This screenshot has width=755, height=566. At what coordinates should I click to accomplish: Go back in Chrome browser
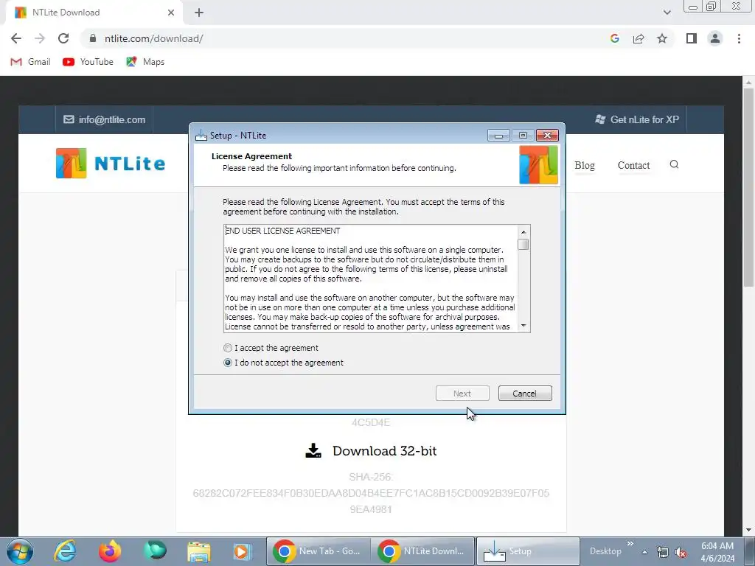[x=16, y=38]
